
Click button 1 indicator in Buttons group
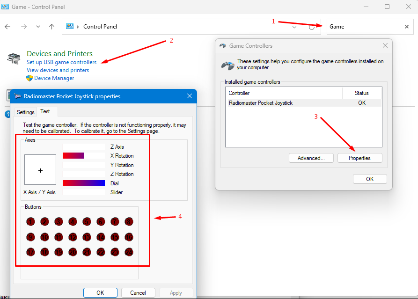[x=31, y=222]
